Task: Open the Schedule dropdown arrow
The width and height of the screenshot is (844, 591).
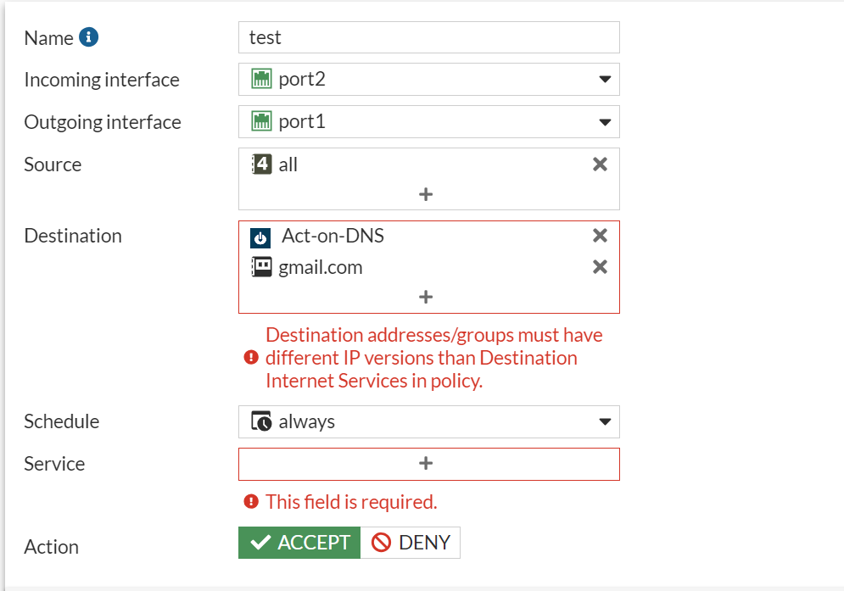Action: click(x=605, y=421)
